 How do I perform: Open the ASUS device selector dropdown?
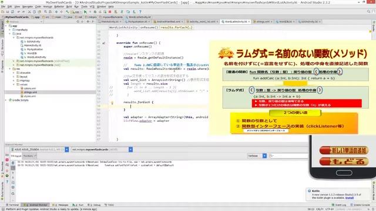point(67,149)
